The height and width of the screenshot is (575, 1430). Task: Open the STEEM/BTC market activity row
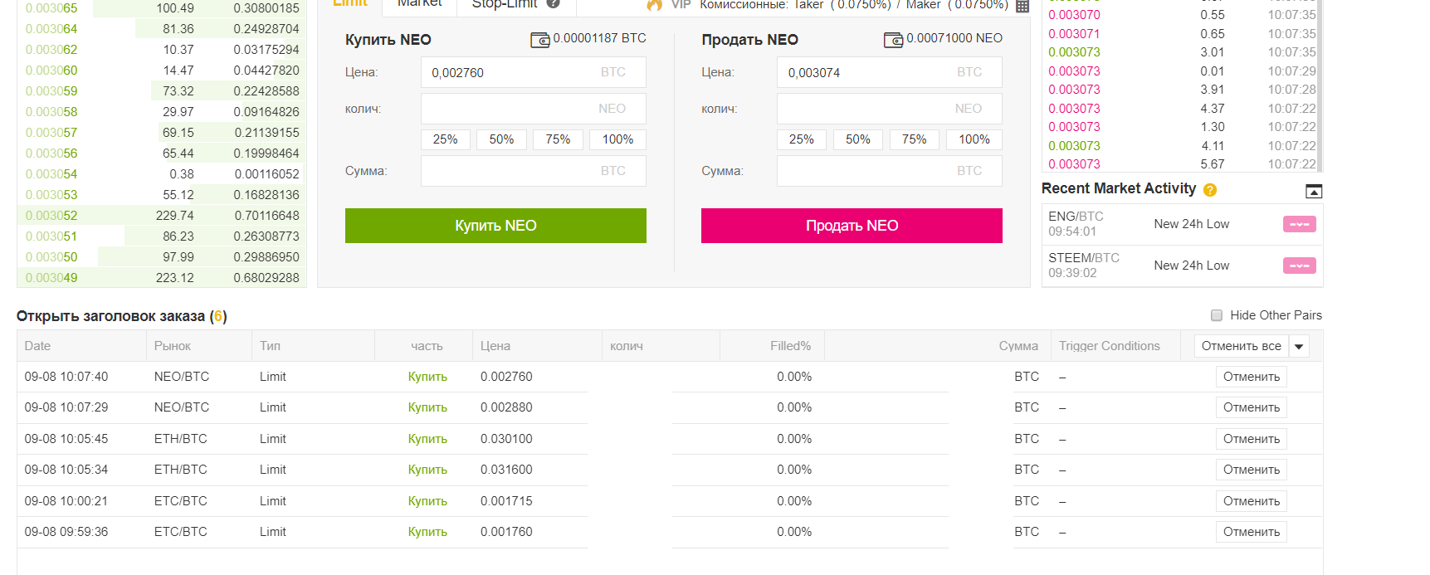(x=1182, y=266)
